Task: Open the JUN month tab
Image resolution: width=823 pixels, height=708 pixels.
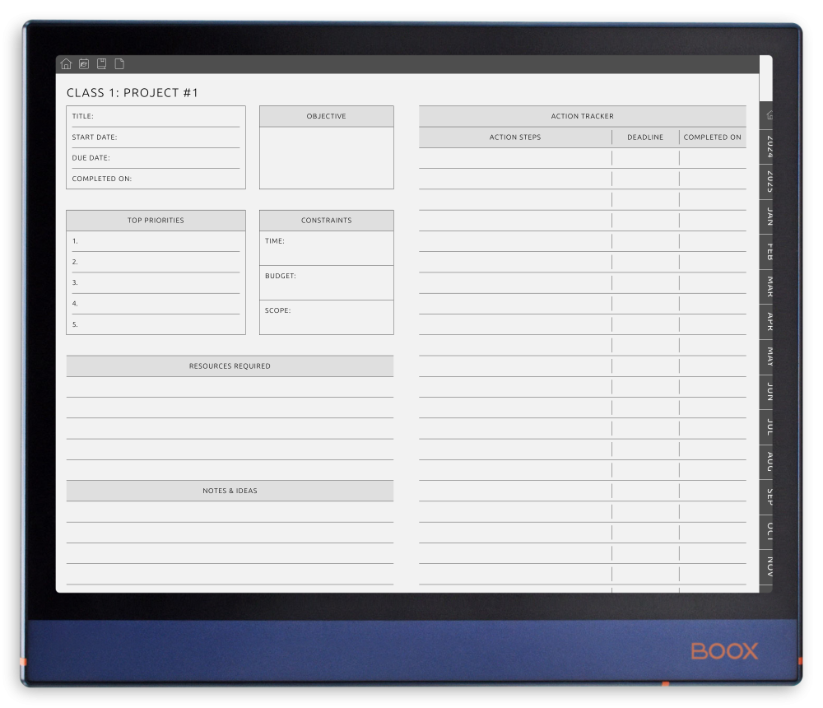Action: [x=769, y=395]
